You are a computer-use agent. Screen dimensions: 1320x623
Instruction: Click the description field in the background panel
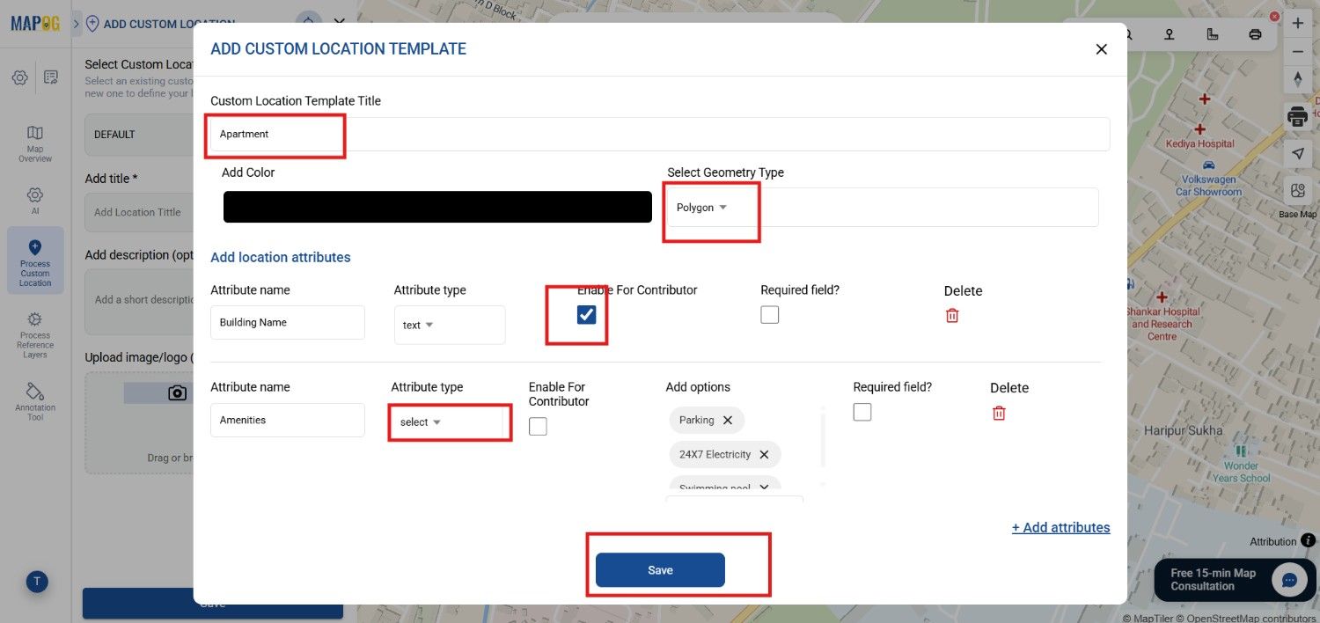(x=139, y=301)
